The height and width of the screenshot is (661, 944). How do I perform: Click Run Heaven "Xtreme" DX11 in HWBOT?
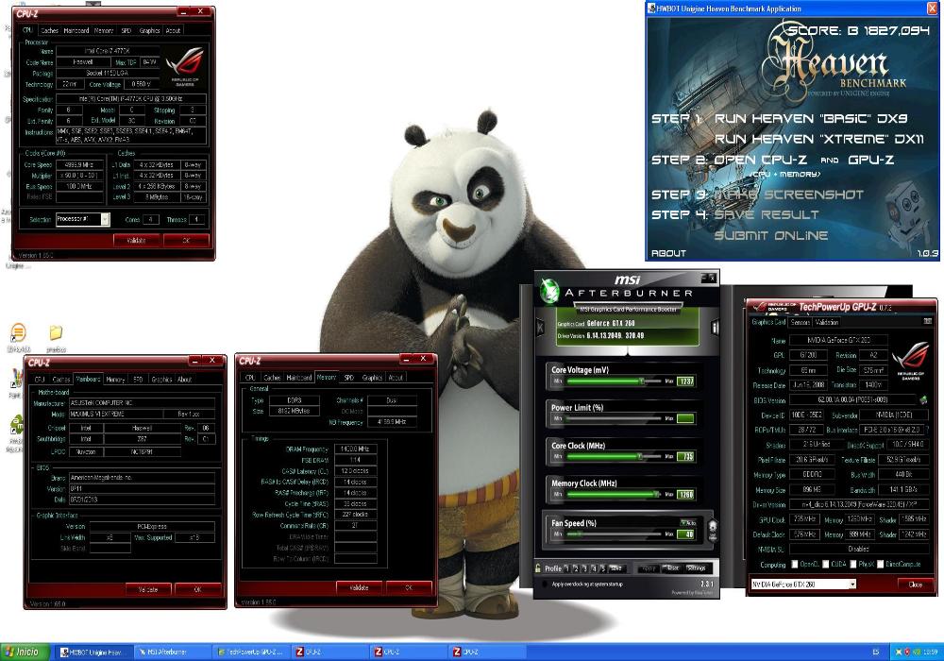tap(818, 139)
